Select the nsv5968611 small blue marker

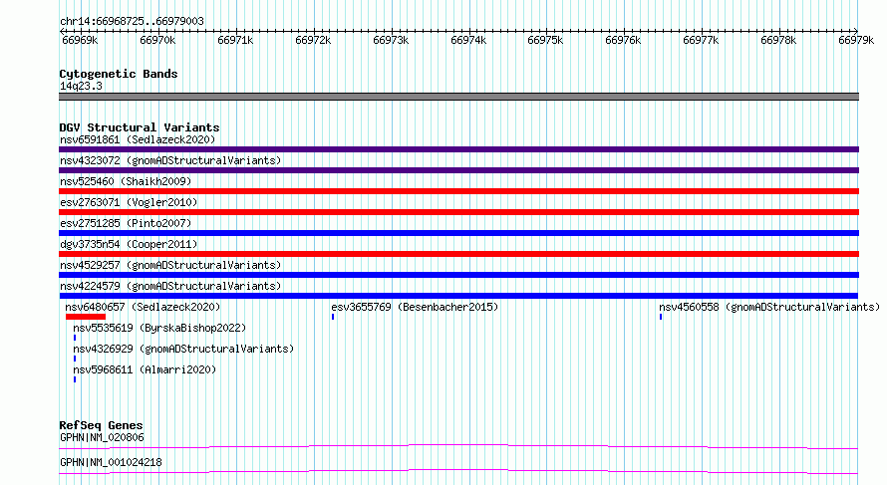[x=75, y=379]
